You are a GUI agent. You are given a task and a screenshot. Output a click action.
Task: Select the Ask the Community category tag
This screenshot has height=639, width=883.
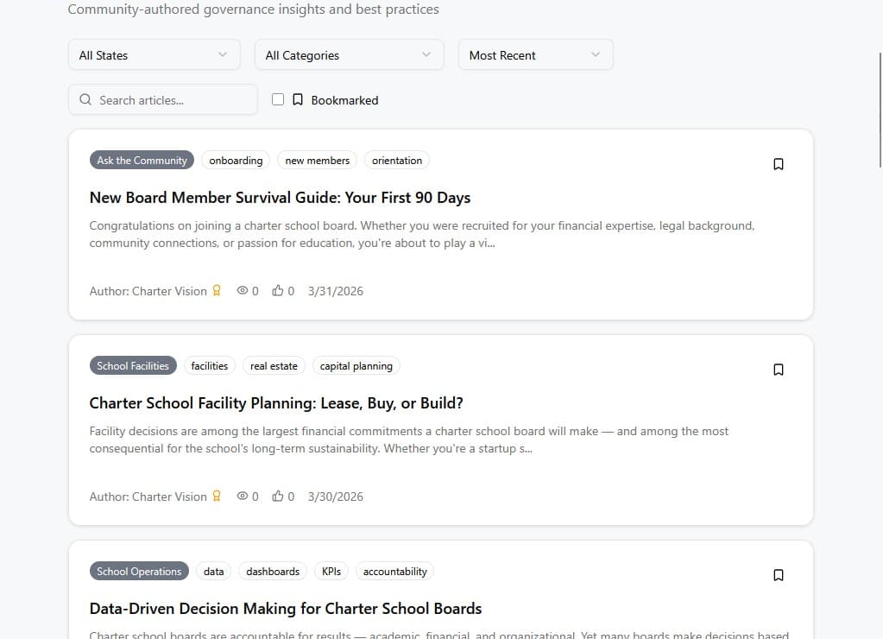142,161
